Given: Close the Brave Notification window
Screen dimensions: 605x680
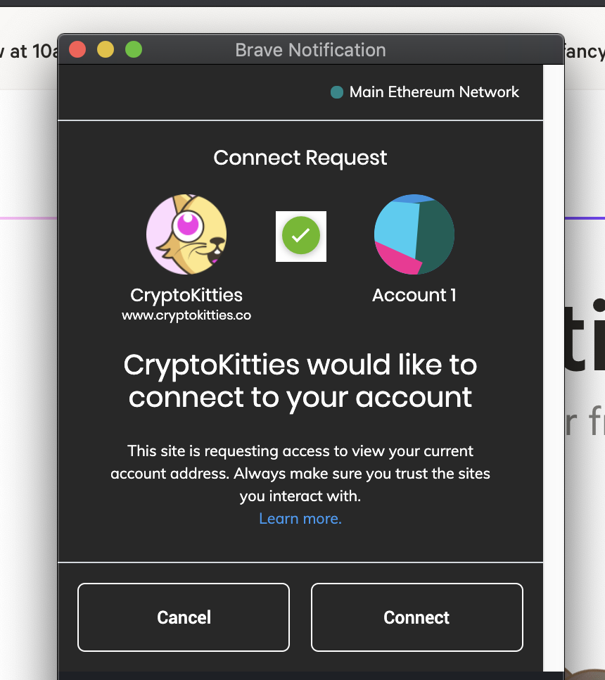Looking at the screenshot, I should [77, 49].
